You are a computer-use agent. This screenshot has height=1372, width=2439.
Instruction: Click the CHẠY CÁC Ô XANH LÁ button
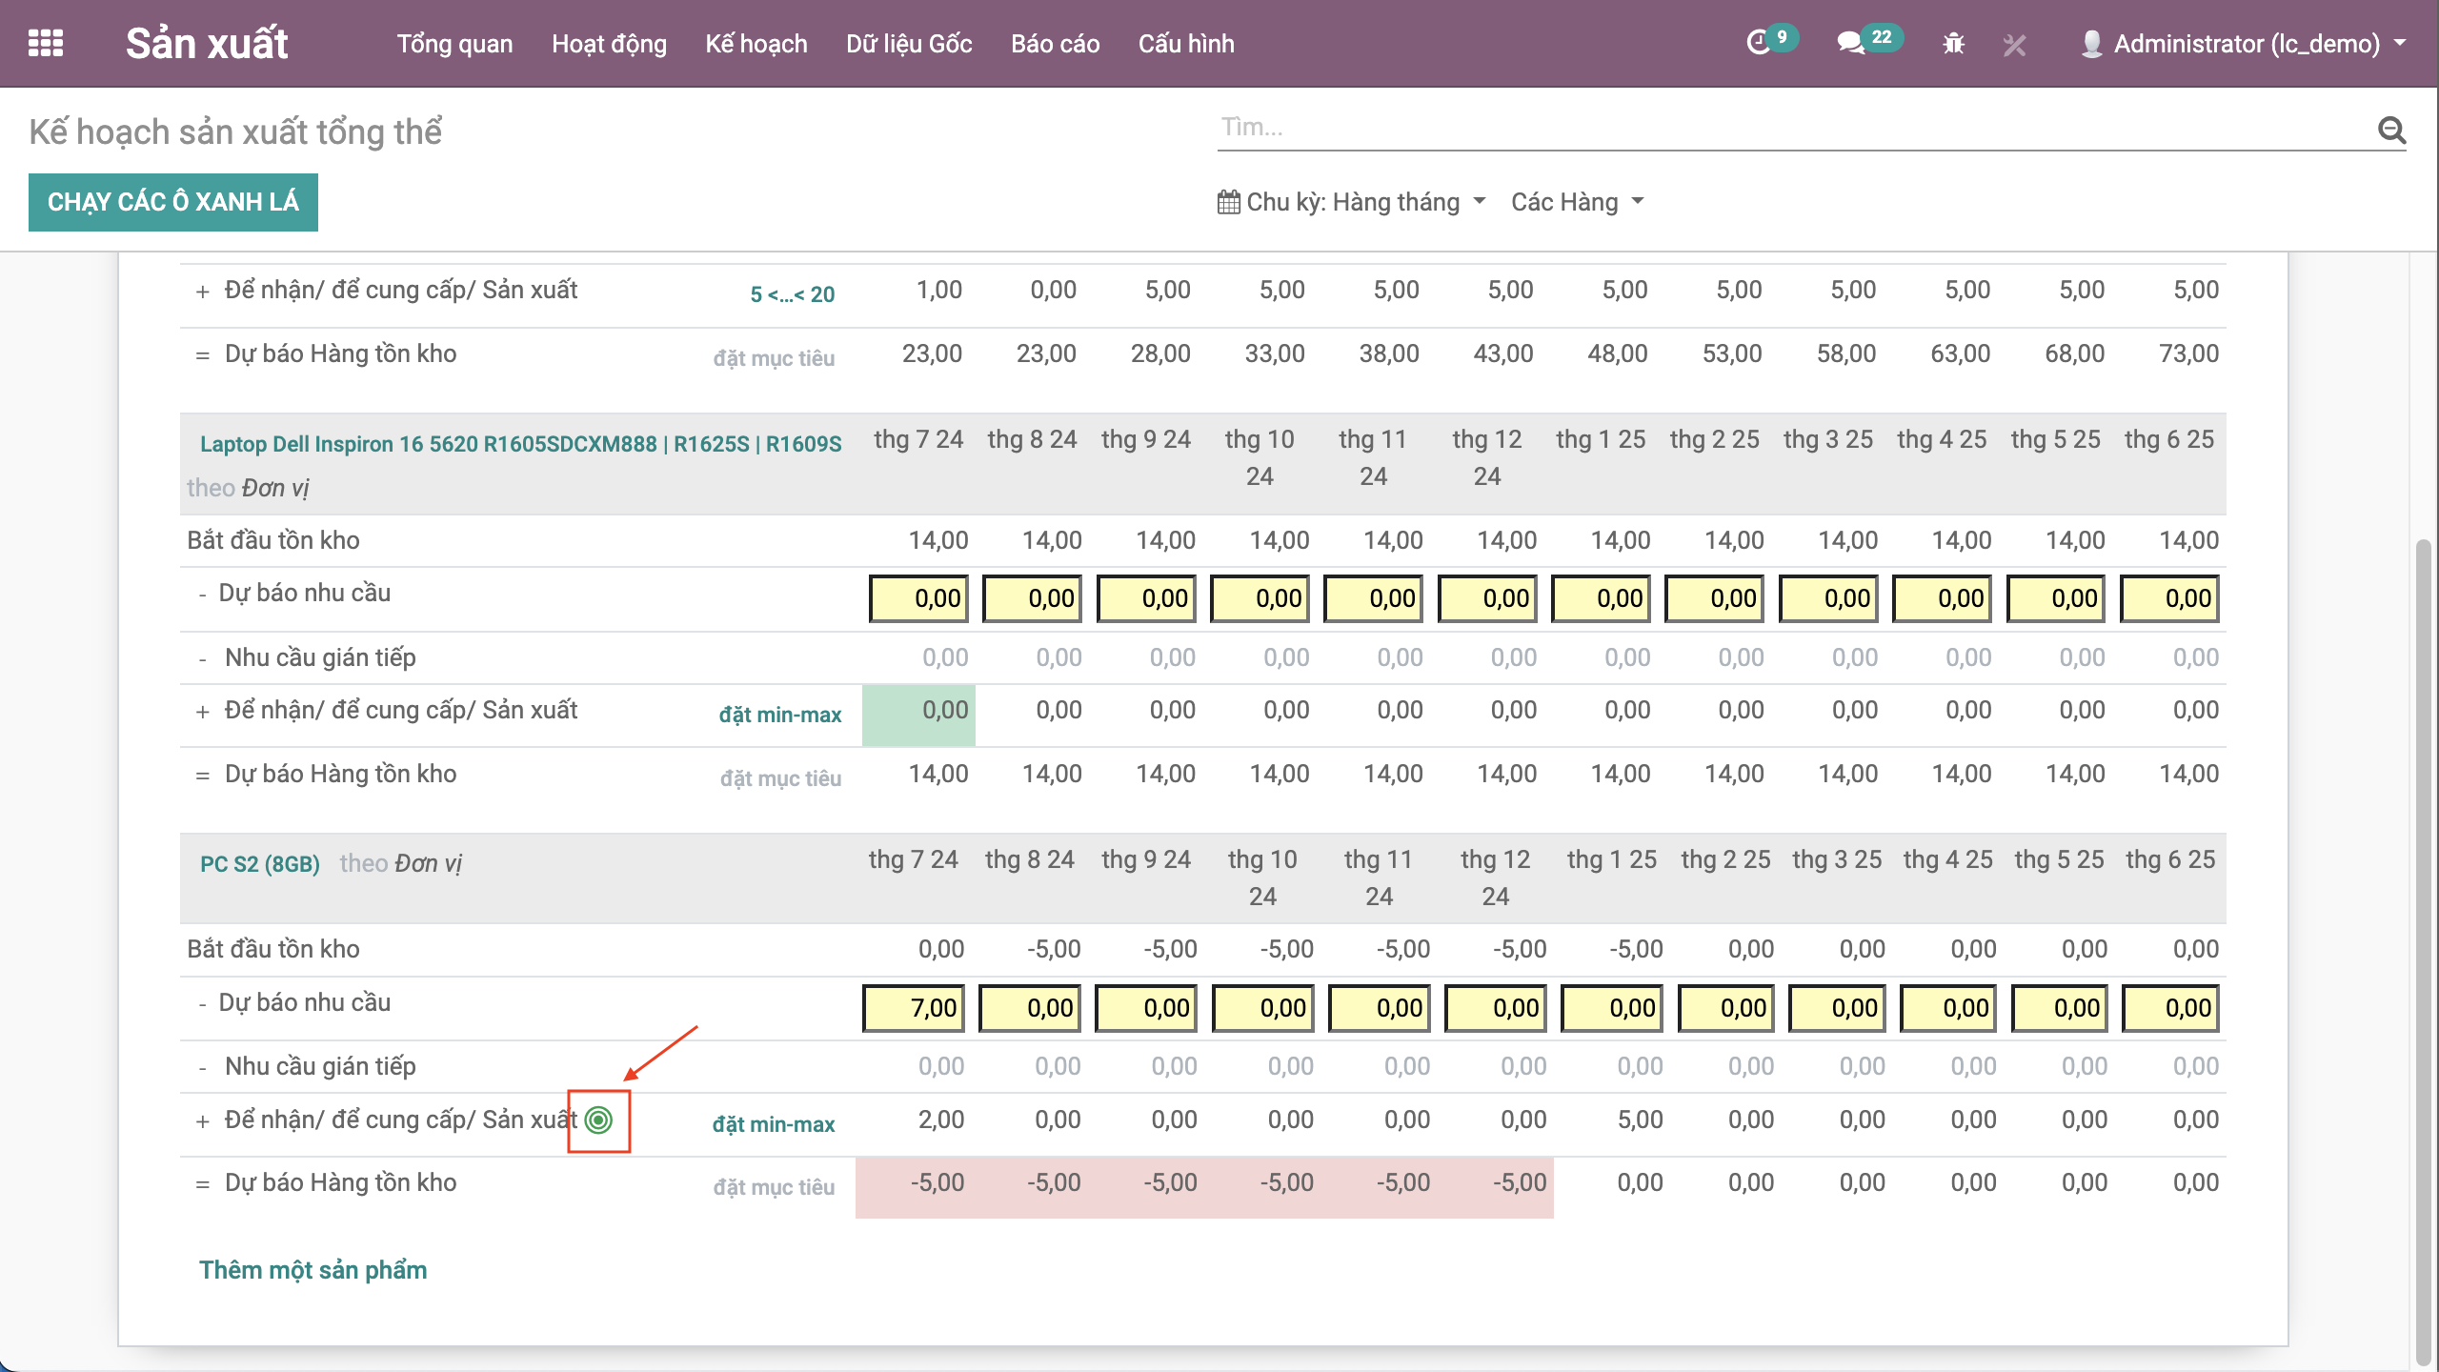pyautogui.click(x=173, y=202)
